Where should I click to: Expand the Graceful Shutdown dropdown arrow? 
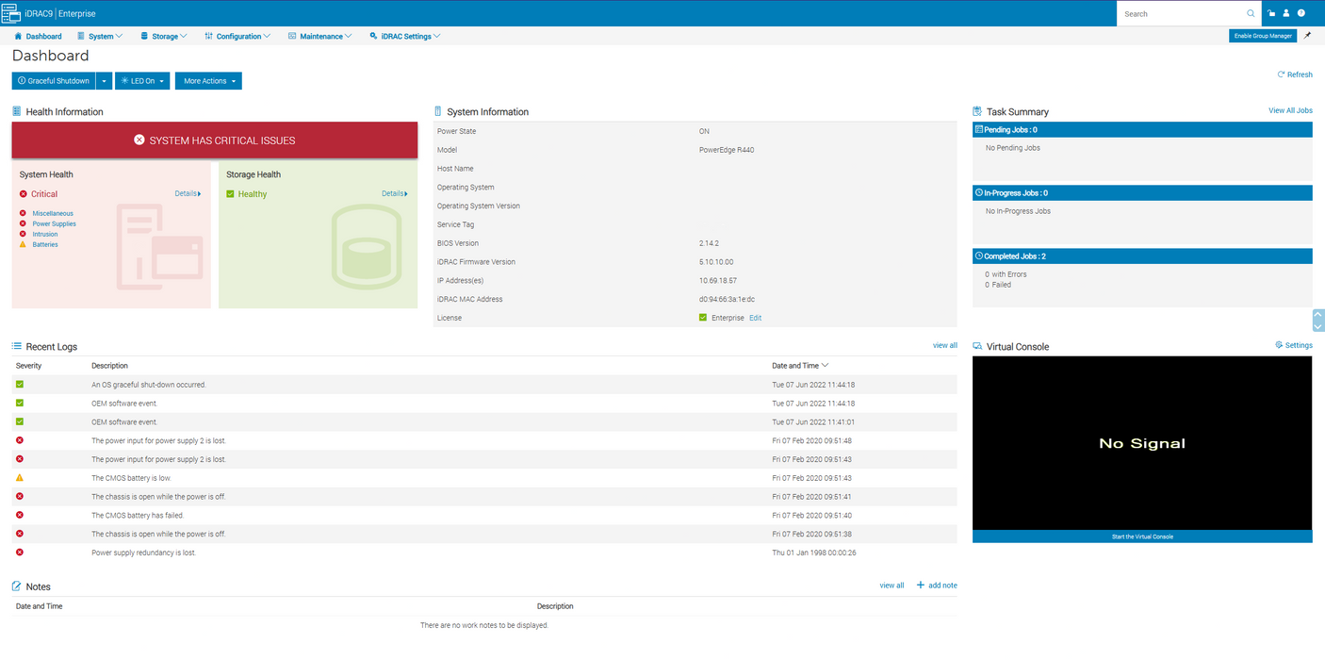104,81
